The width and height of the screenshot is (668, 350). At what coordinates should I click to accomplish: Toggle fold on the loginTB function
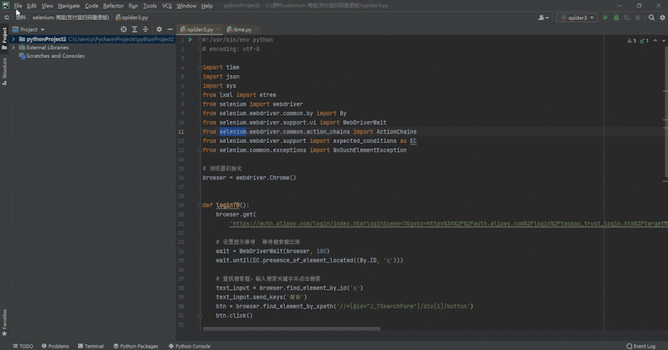tap(200, 205)
